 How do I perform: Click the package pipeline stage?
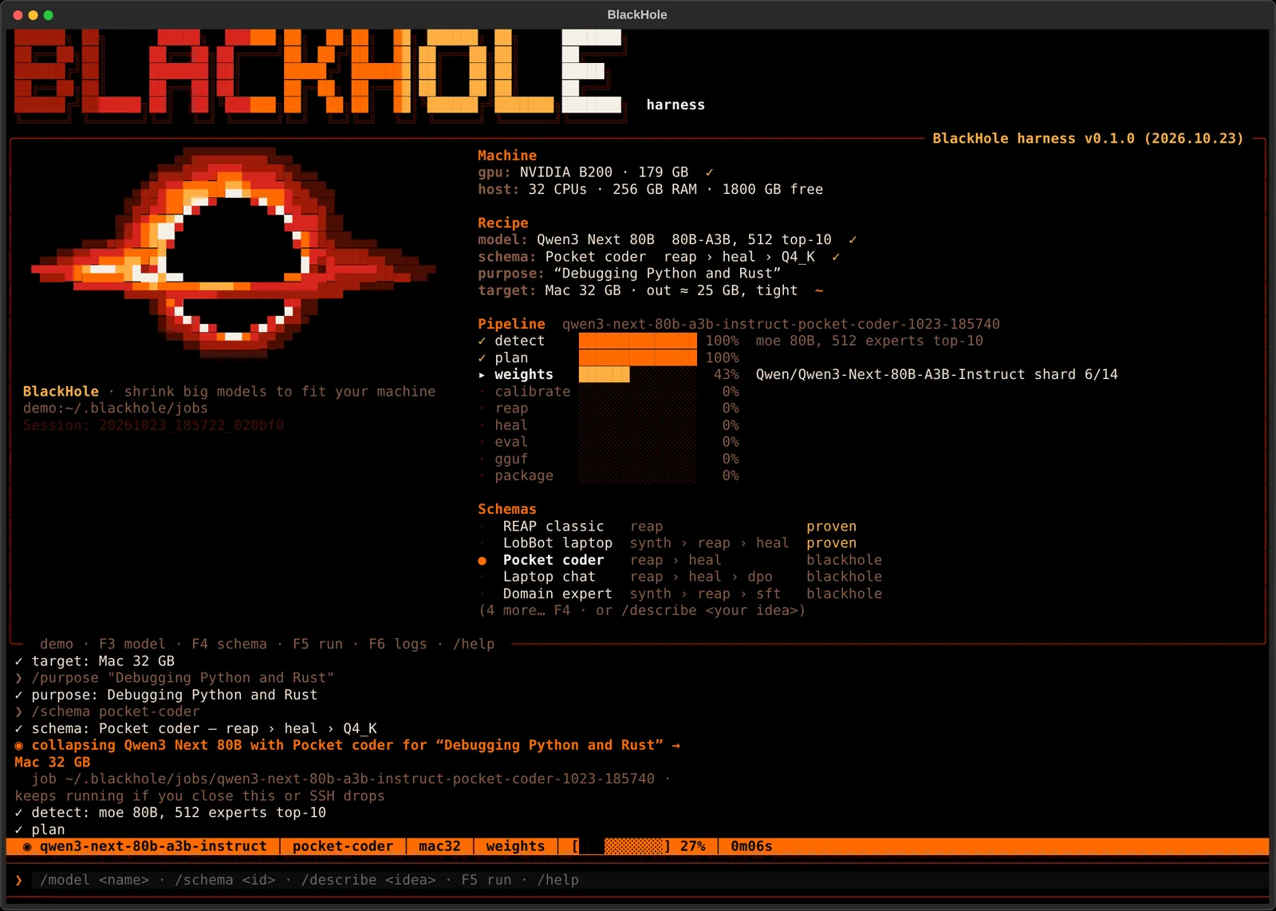point(524,476)
